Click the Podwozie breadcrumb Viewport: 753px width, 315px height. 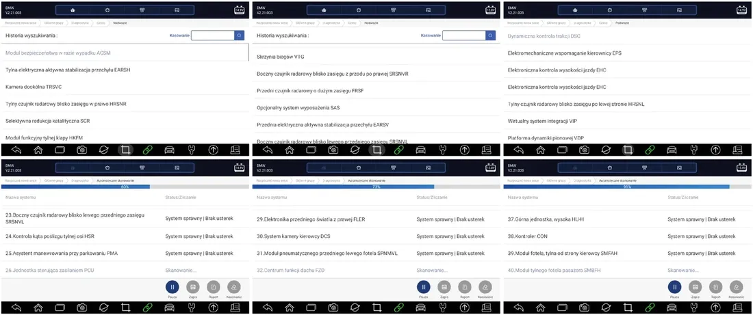[x=622, y=23]
